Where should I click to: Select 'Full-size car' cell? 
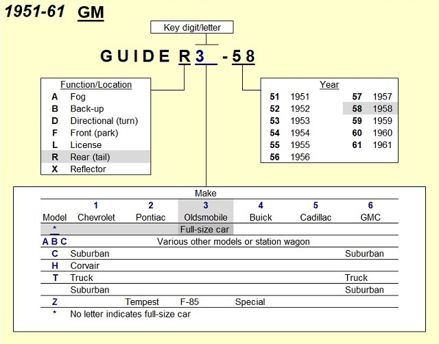205,230
